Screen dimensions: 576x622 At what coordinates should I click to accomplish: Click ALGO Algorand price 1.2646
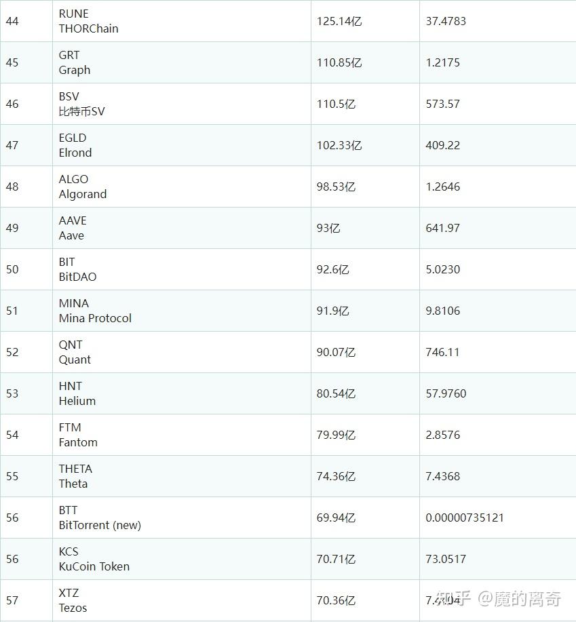tap(443, 187)
